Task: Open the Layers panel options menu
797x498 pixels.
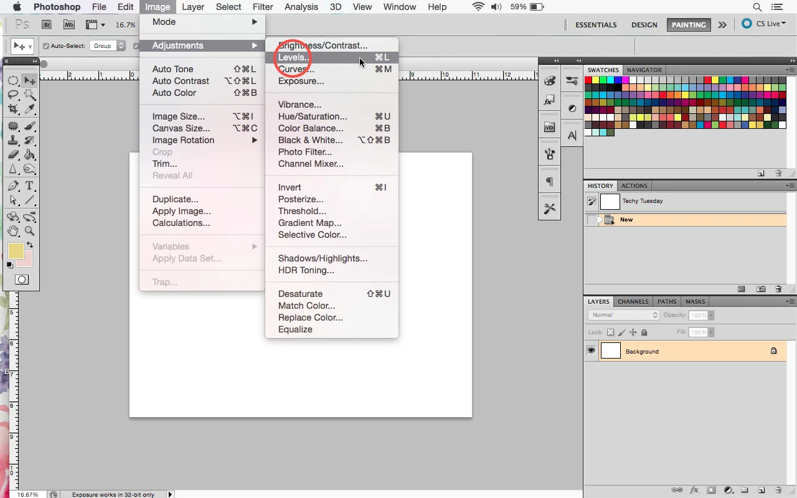Action: pyautogui.click(x=790, y=301)
